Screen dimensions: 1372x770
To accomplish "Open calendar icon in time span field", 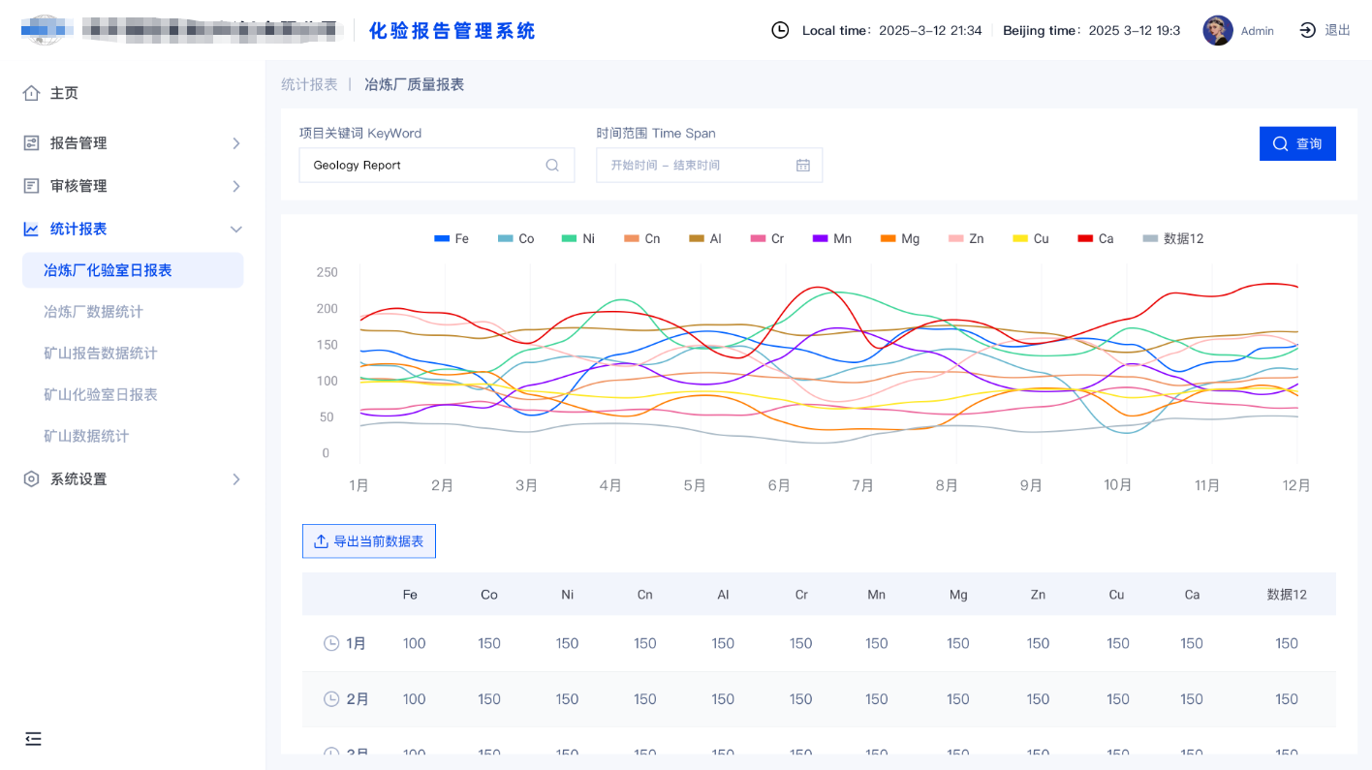I will pyautogui.click(x=803, y=166).
